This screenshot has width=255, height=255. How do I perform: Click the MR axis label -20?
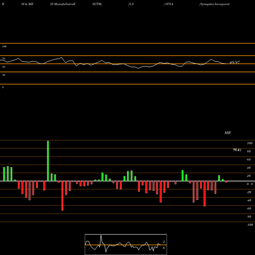[249, 192]
